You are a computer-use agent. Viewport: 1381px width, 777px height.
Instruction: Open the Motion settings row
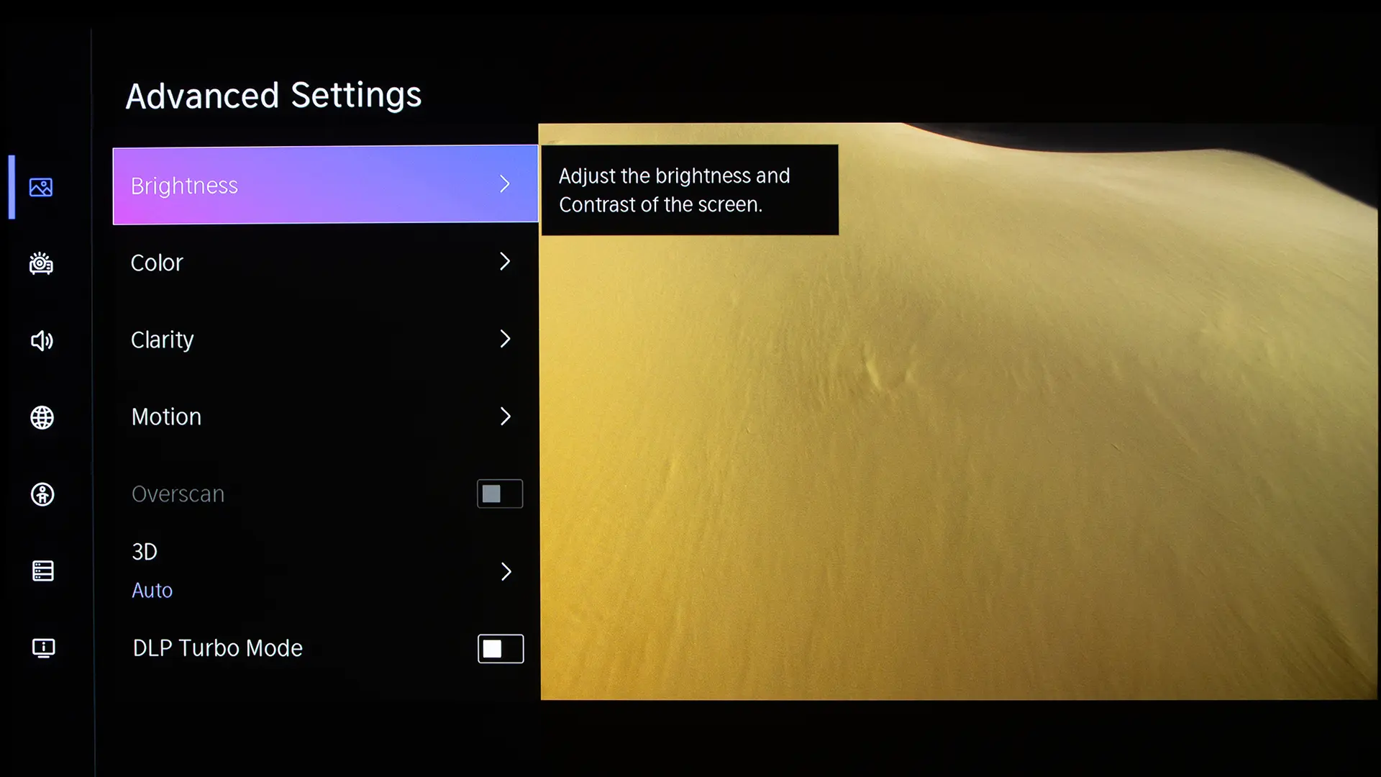325,417
